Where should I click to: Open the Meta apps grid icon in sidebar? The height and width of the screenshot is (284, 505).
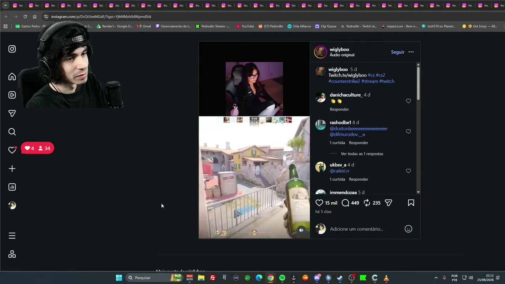pyautogui.click(x=12, y=254)
